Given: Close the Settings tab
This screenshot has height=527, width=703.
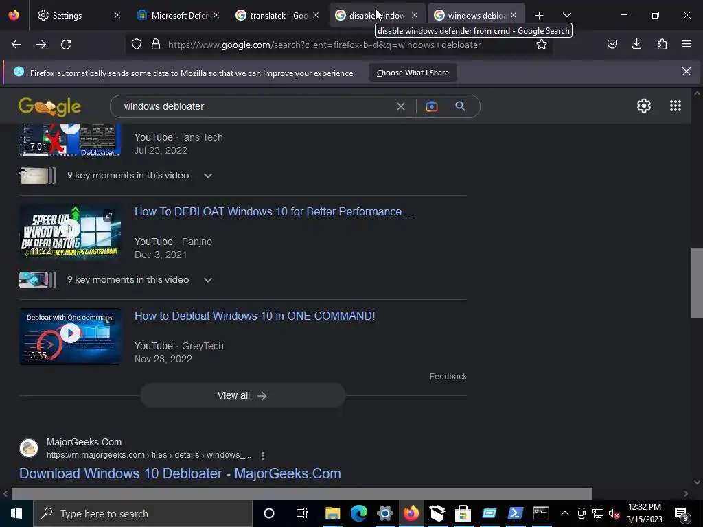Looking at the screenshot, I should (117, 16).
